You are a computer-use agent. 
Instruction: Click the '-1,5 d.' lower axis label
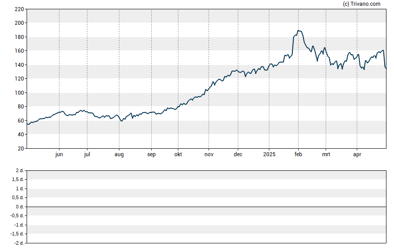click(x=17, y=234)
